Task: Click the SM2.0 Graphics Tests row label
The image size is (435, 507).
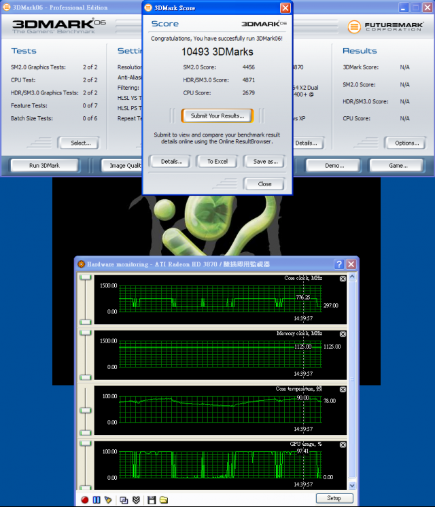Action: pos(38,67)
